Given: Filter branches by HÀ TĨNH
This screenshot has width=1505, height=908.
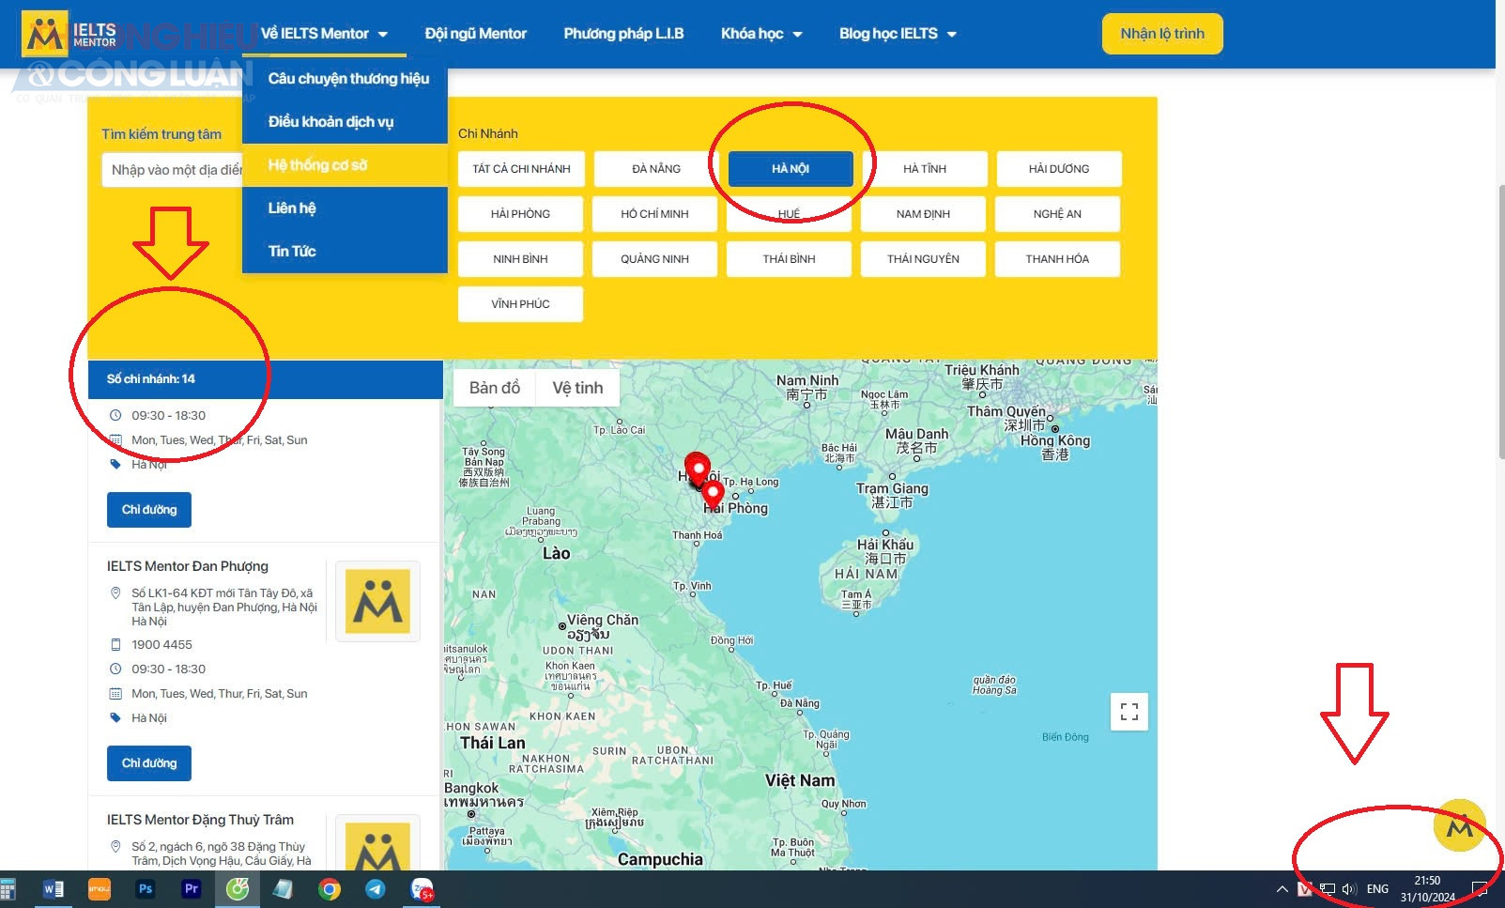Looking at the screenshot, I should (925, 169).
